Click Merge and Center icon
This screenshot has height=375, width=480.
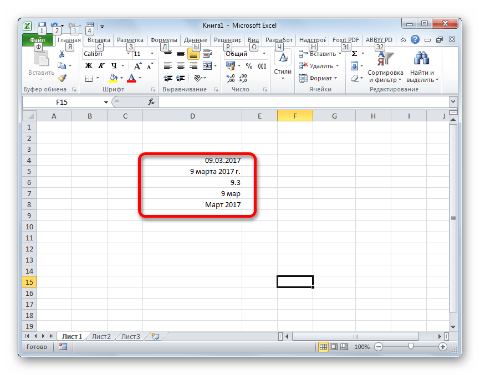tap(207, 66)
